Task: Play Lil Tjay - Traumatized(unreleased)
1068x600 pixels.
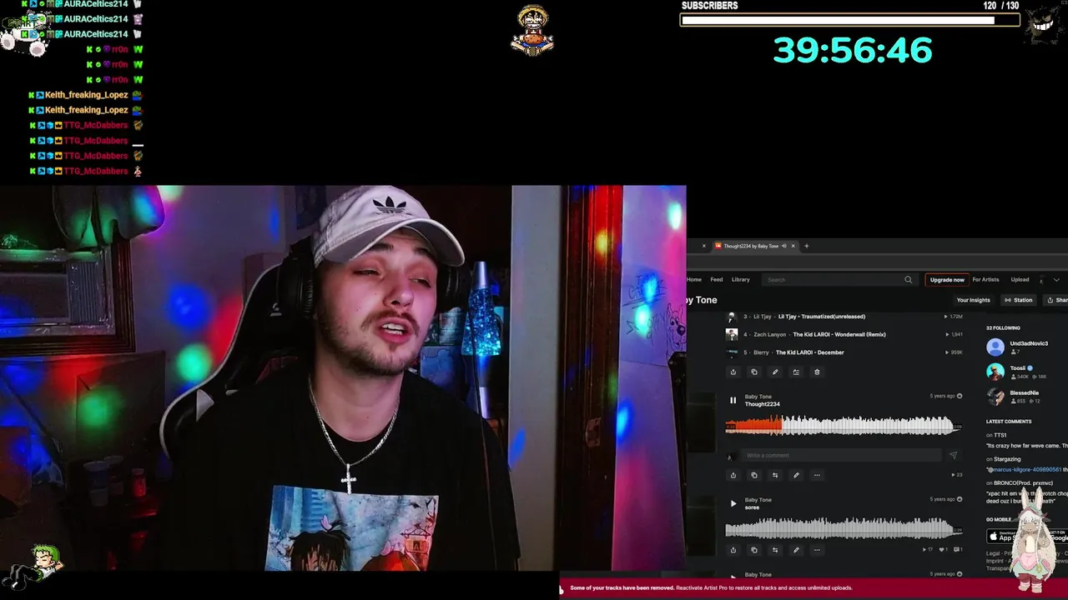Action: click(x=821, y=317)
